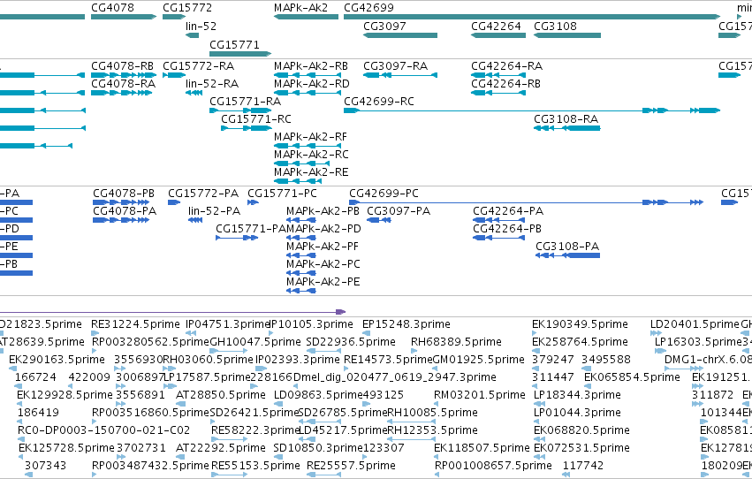This screenshot has width=752, height=479.
Task: Select CG3108-RA transcript label
Action: point(566,119)
